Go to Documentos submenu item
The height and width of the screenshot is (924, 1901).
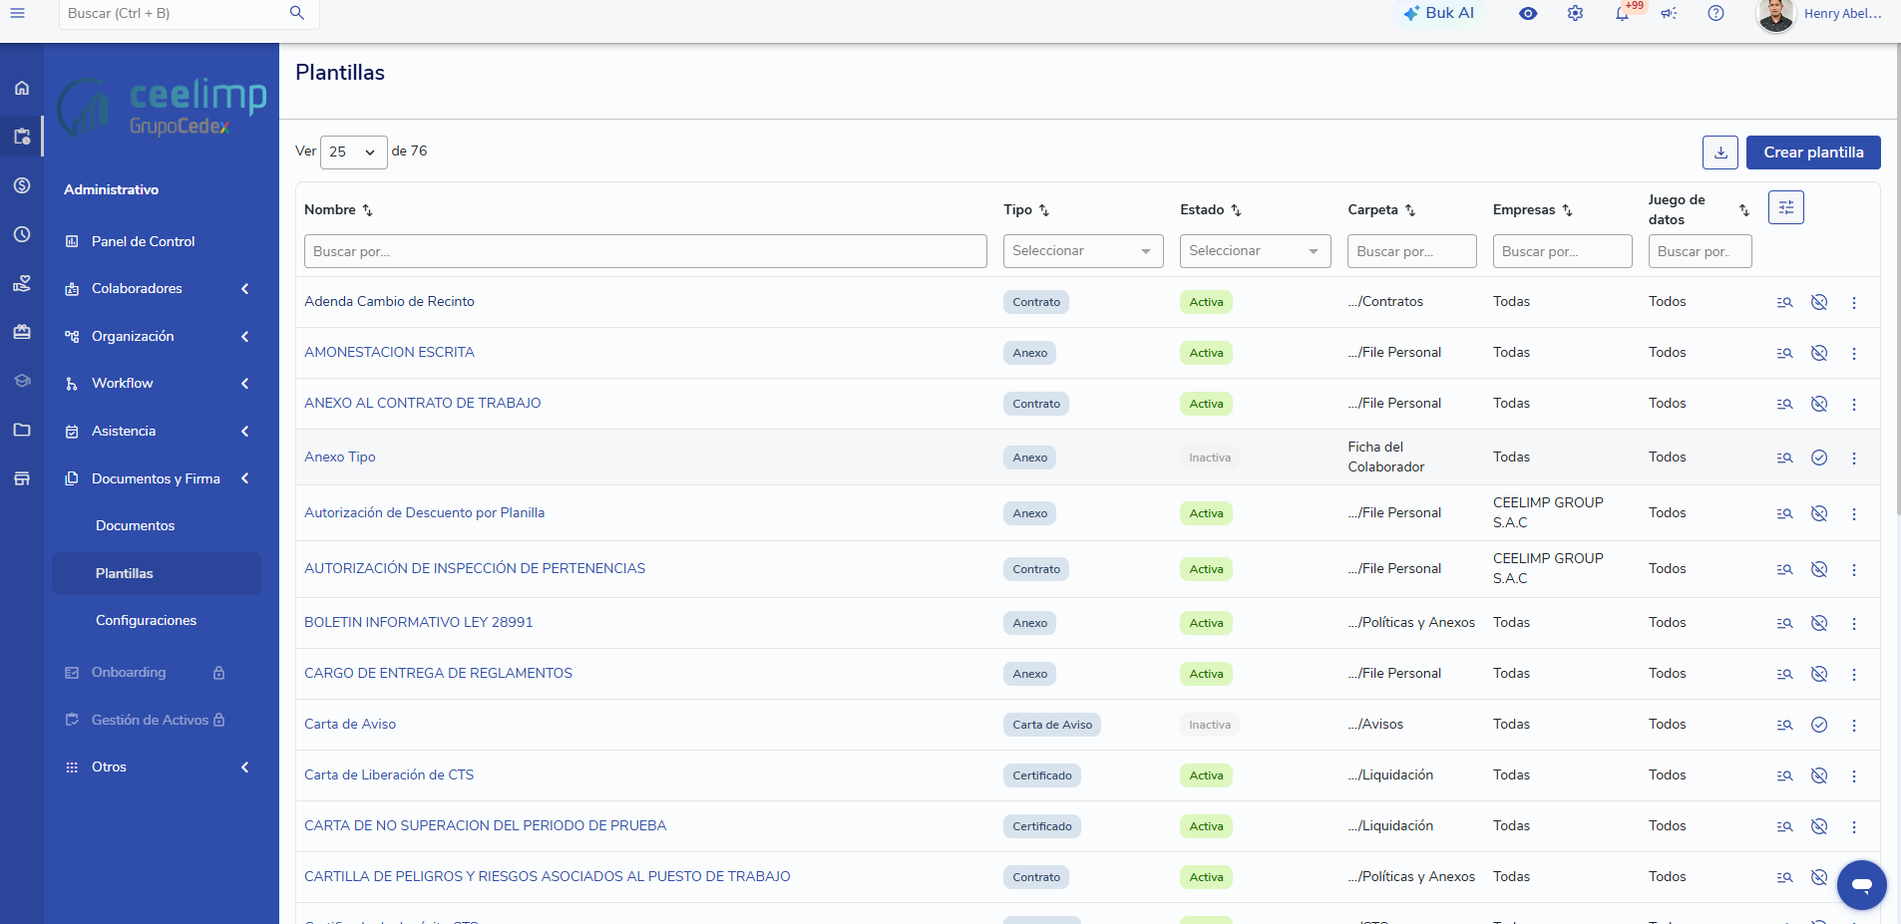pos(135,525)
